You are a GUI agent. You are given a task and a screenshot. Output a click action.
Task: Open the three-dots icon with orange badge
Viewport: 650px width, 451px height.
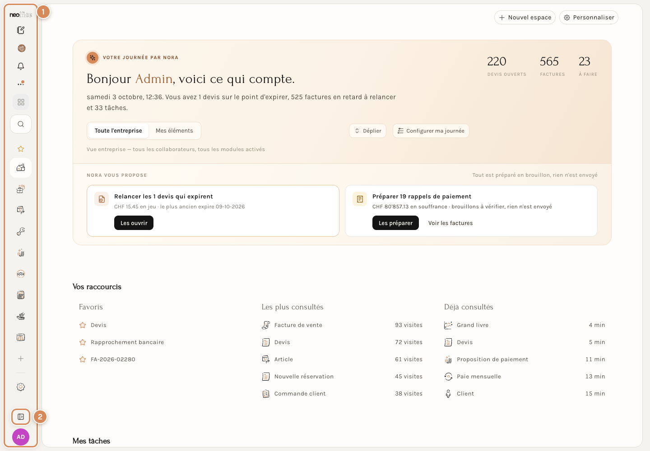pyautogui.click(x=21, y=83)
